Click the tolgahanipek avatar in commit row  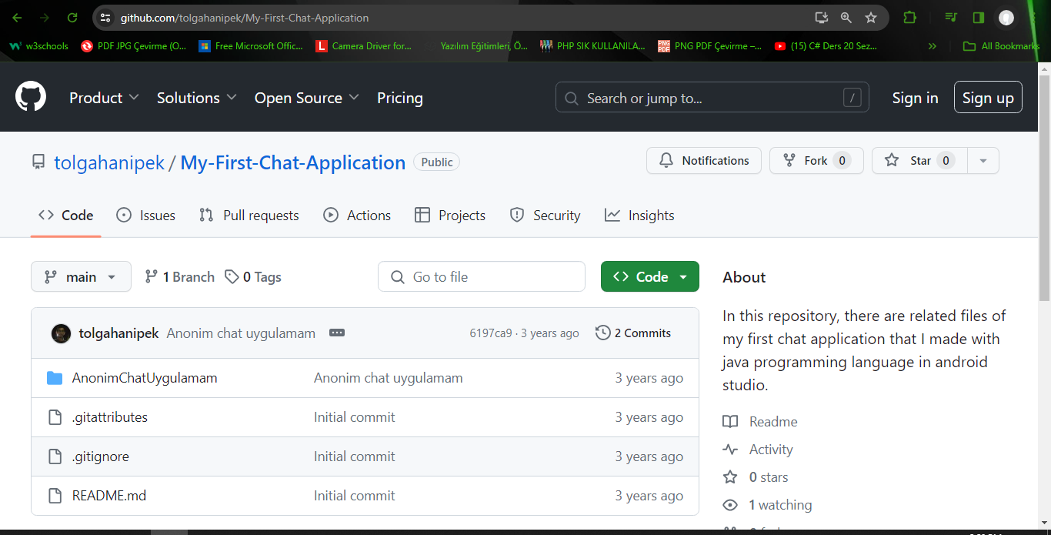[x=61, y=333]
